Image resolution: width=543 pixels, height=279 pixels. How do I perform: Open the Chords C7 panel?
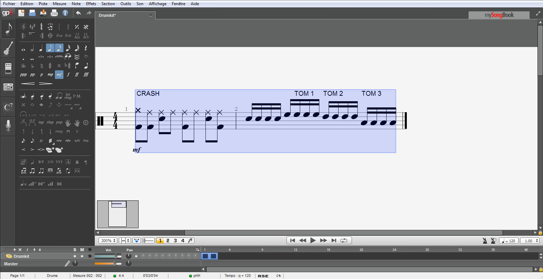8,107
